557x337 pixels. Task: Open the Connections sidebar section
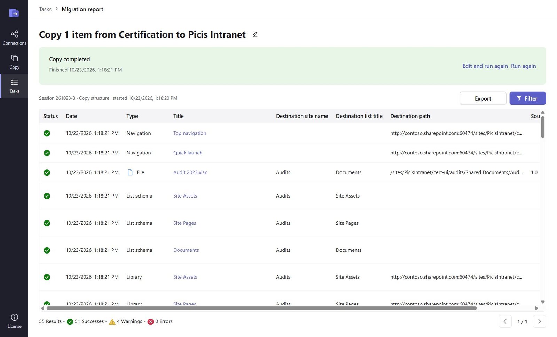pyautogui.click(x=14, y=38)
